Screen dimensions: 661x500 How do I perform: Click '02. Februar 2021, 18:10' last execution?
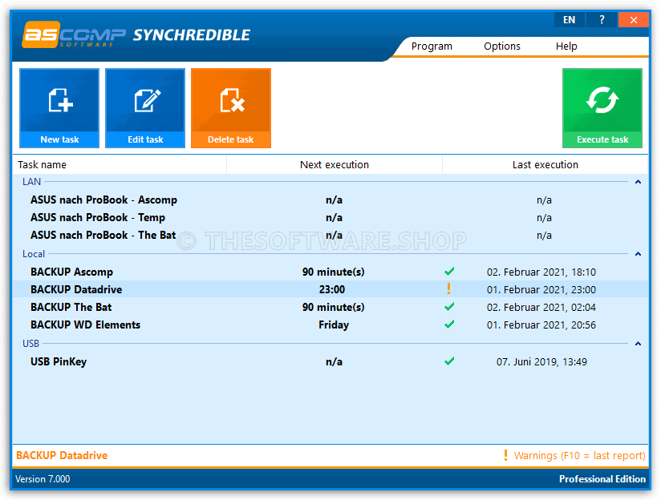(541, 272)
